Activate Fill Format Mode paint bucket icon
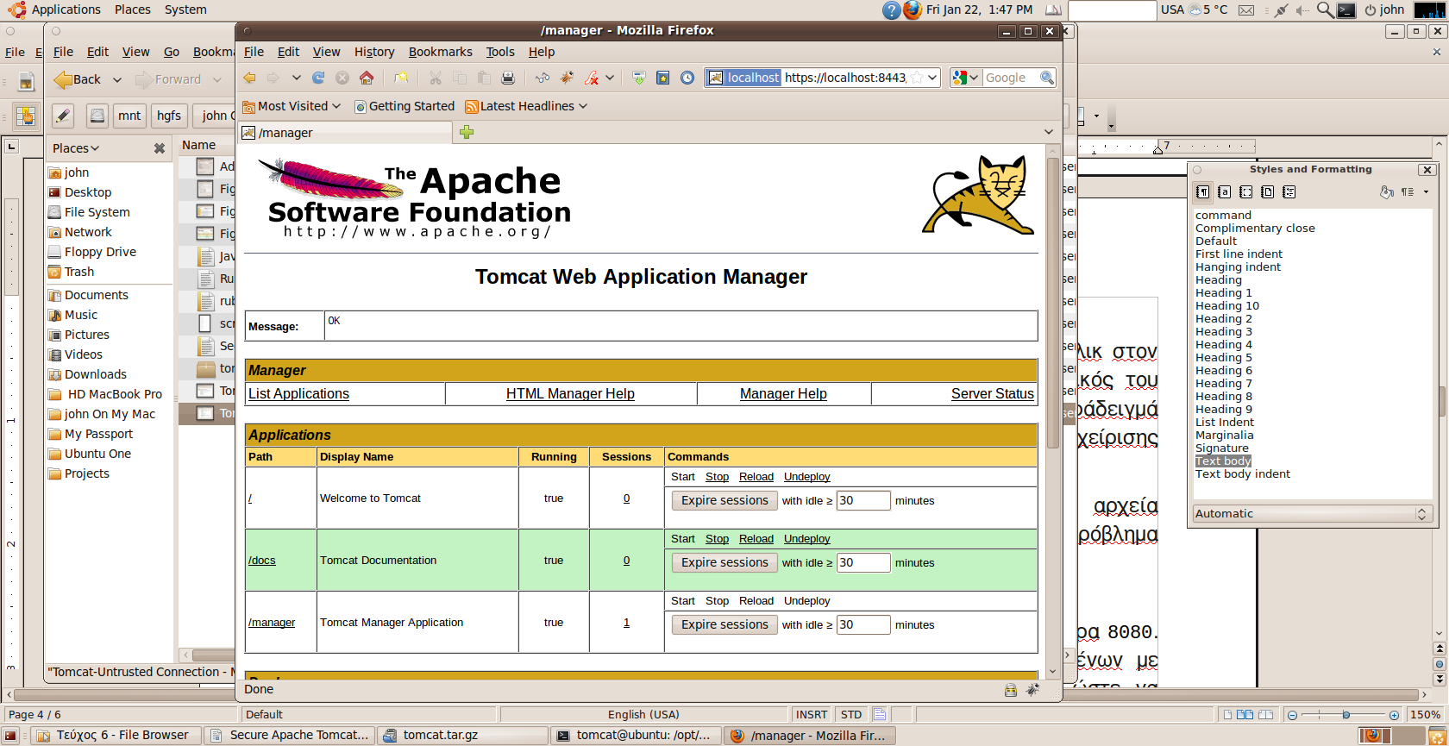The height and width of the screenshot is (746, 1449). click(1386, 192)
